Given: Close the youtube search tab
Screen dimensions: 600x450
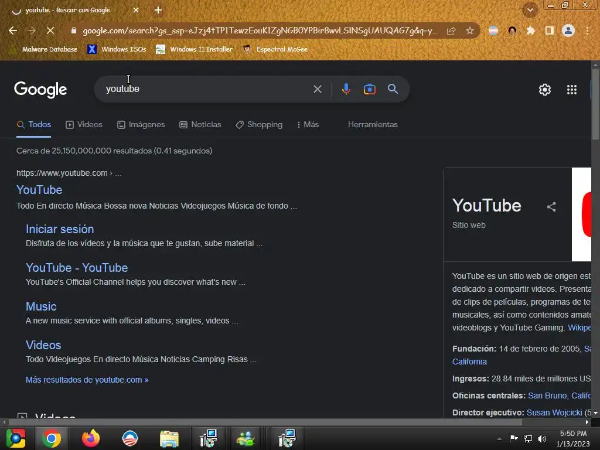Looking at the screenshot, I should point(136,11).
